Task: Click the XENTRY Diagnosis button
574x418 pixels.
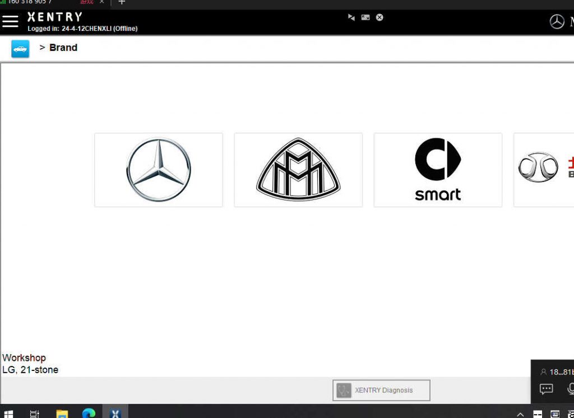Action: click(x=381, y=391)
